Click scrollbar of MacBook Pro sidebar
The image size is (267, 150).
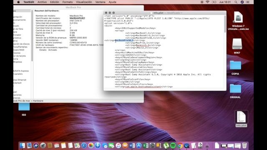click(32, 36)
